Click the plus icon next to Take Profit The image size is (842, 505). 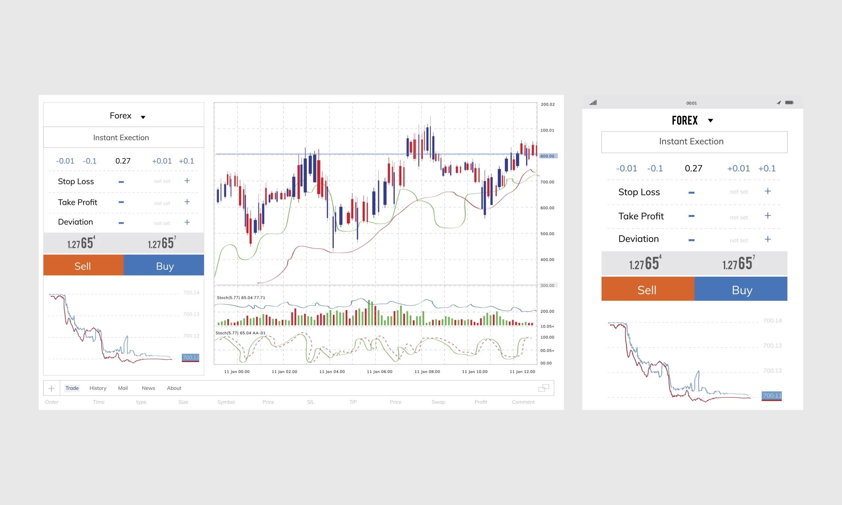tap(187, 202)
